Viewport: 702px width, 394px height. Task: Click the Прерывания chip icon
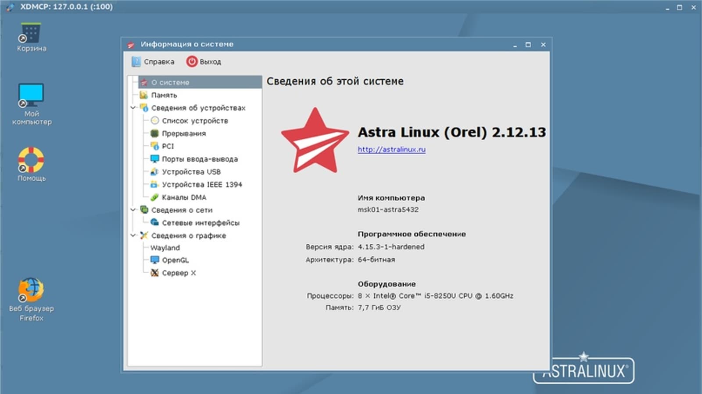154,133
